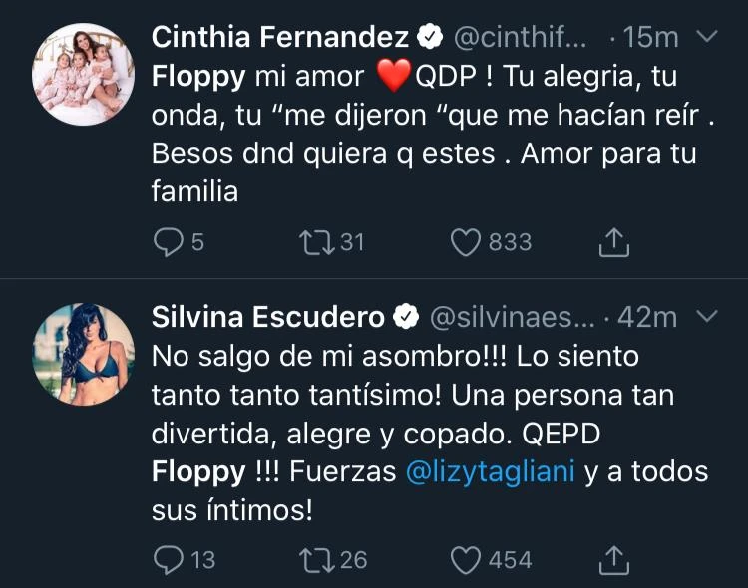This screenshot has width=748, height=588.
Task: Open Silvina Escudero's profile picture
Action: 79,354
